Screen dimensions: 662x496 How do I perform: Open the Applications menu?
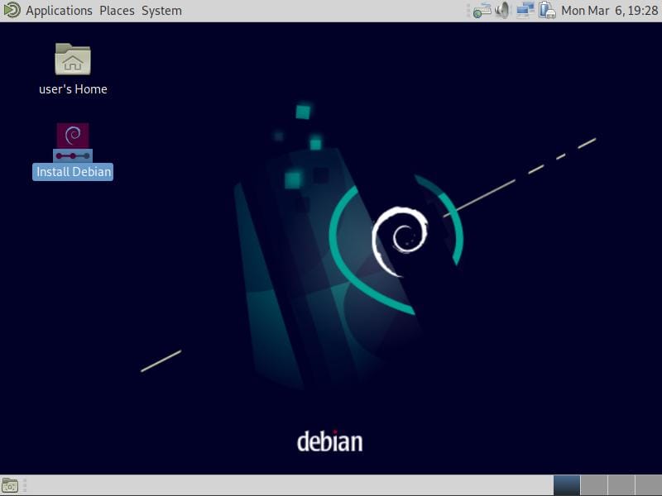(59, 11)
